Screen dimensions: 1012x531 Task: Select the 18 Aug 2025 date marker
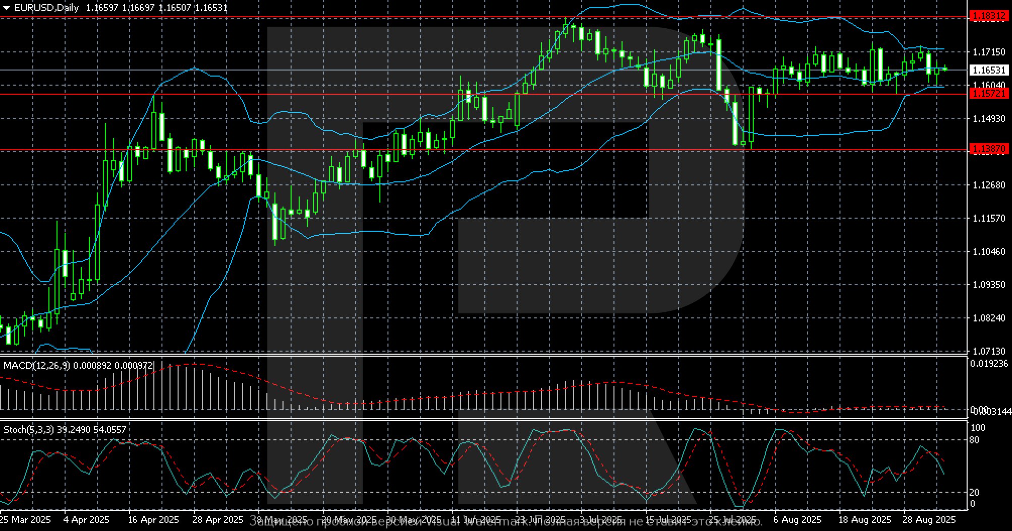point(864,519)
